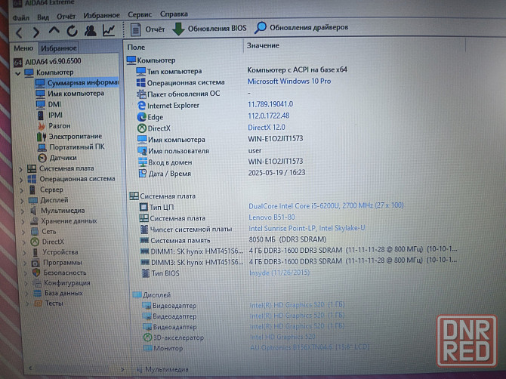
Task: Expand the Мультимедиа tree node
Action: tap(23, 211)
